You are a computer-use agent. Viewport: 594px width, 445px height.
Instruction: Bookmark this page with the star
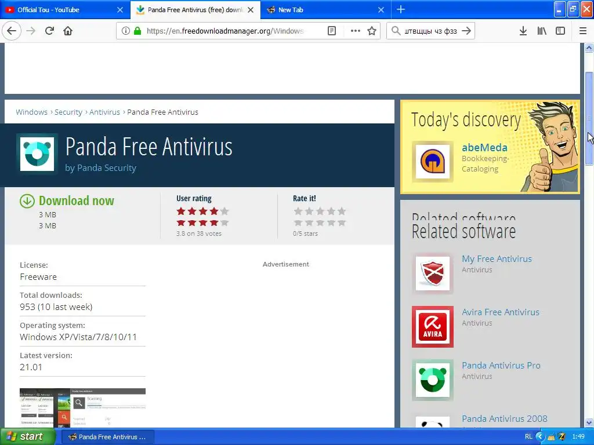(x=372, y=31)
